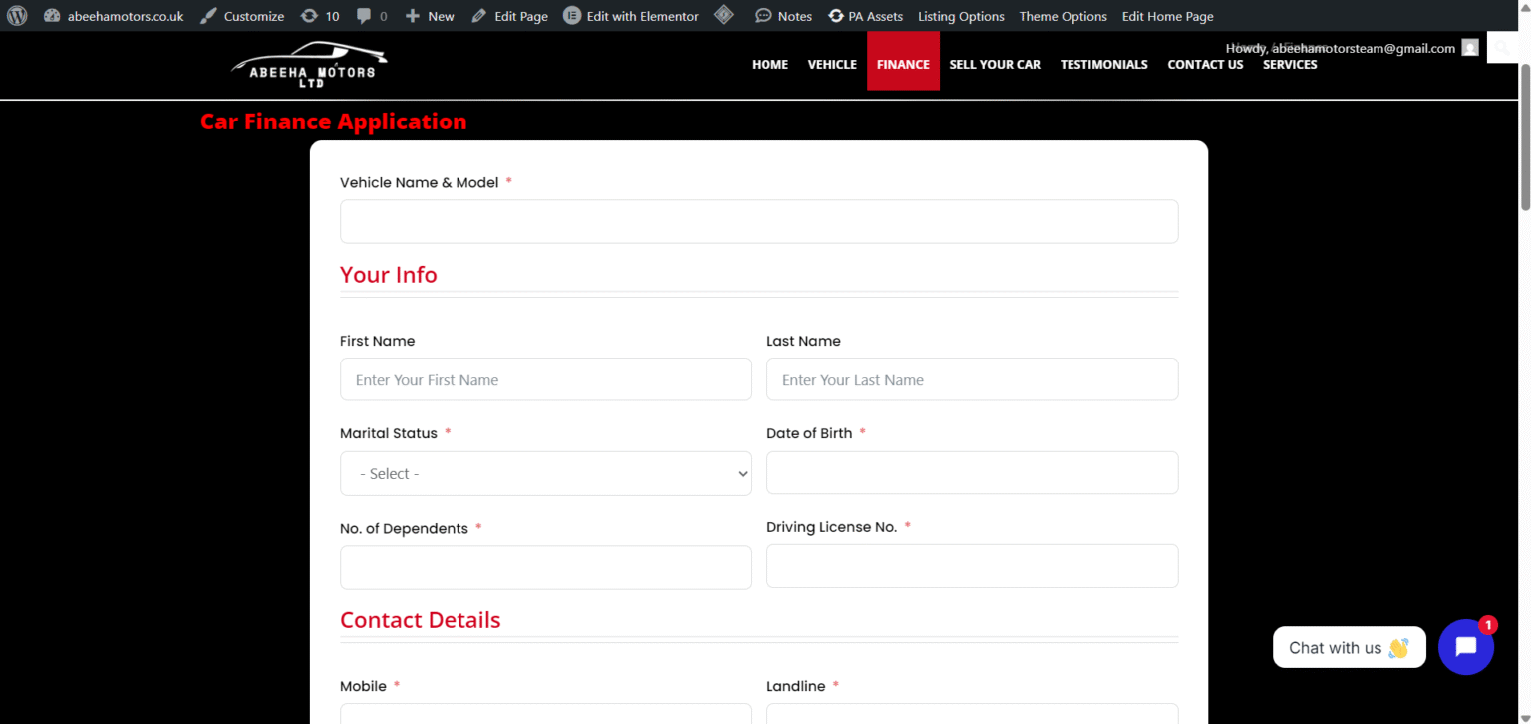Open Theme Options menu
Screen dimensions: 1531x724
(x=1063, y=16)
